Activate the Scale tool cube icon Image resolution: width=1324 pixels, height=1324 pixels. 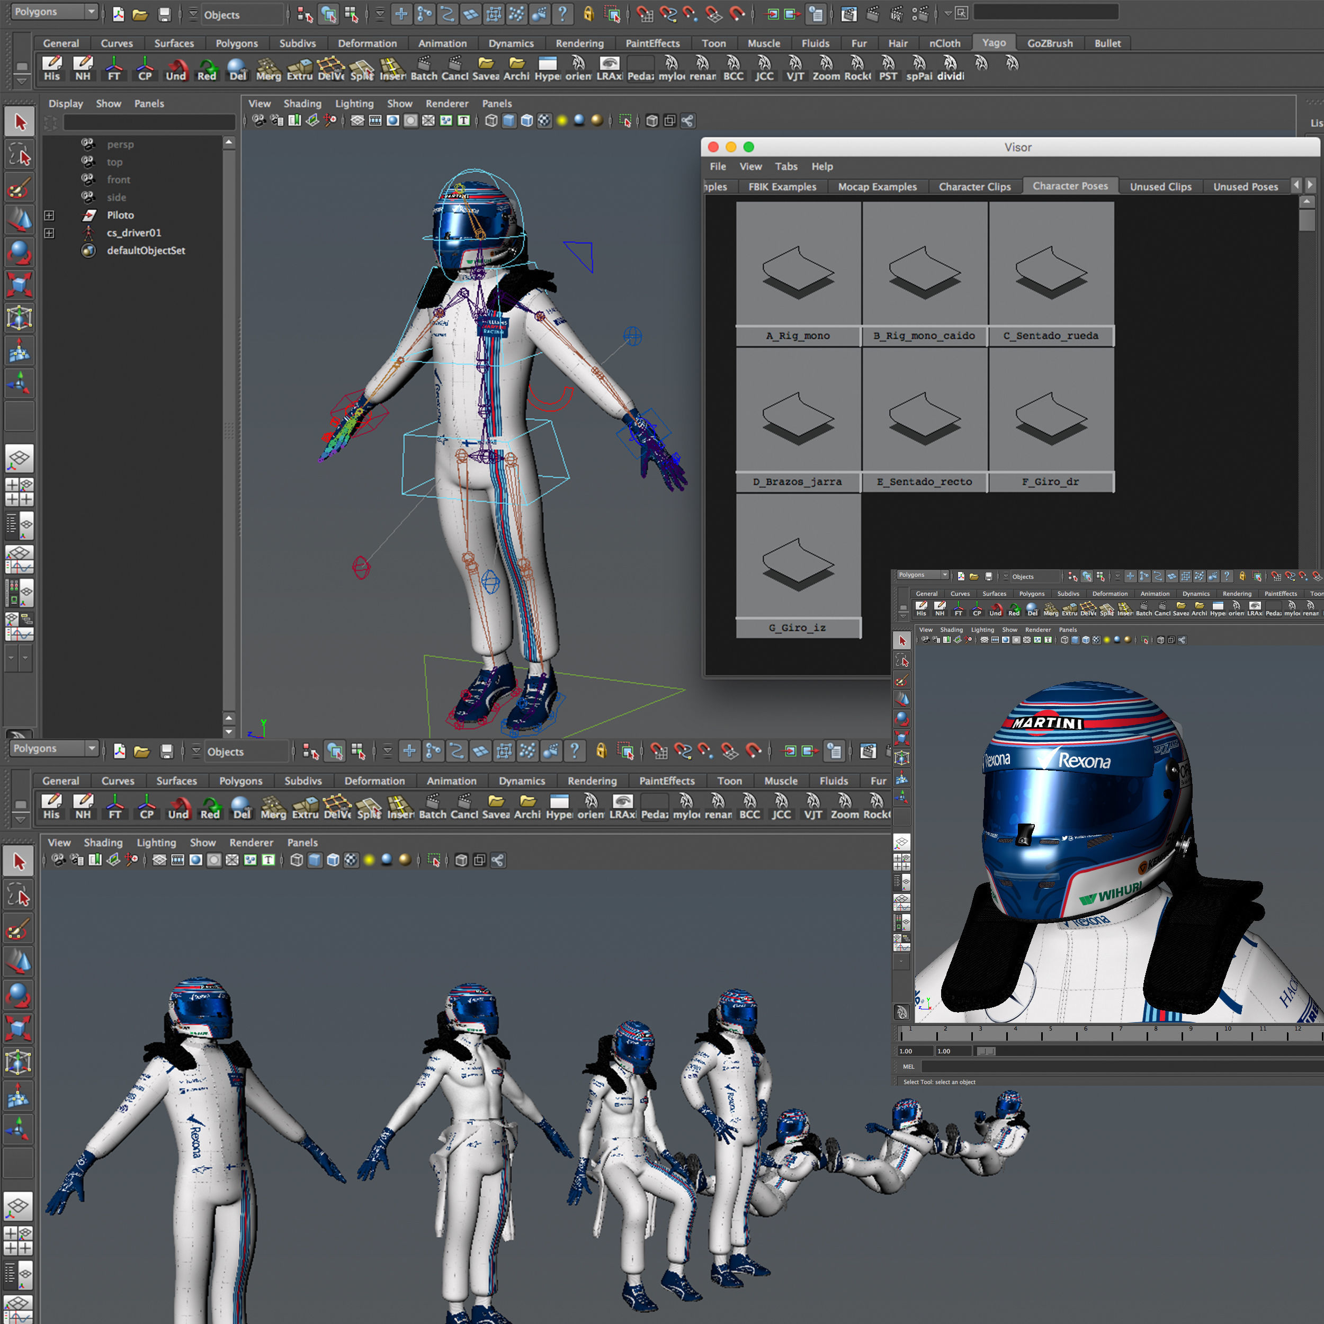tap(20, 284)
